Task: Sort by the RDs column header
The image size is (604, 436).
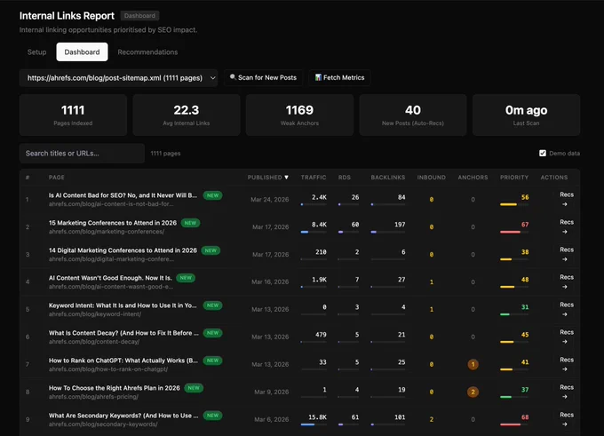Action: (x=345, y=178)
